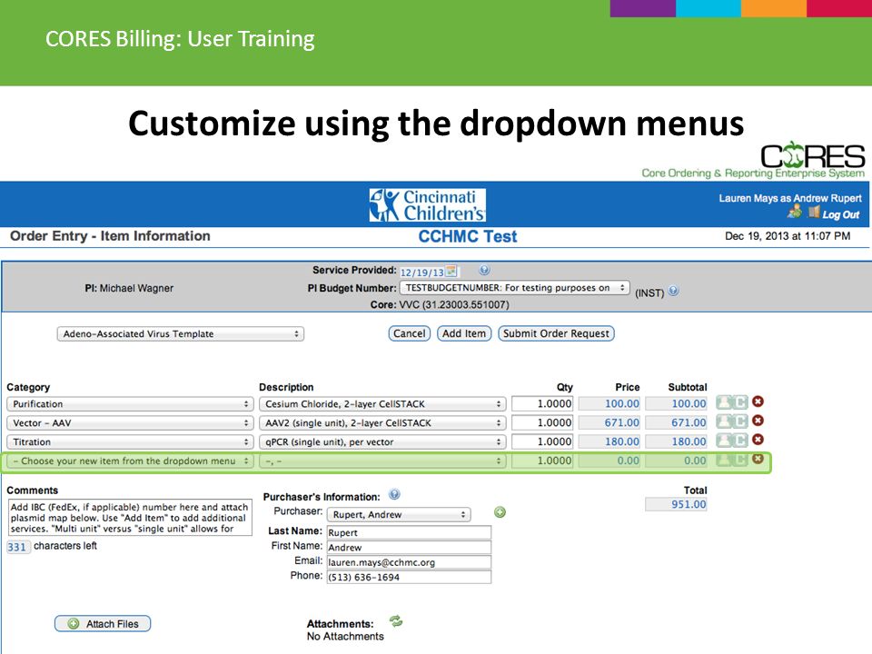Remove the empty new item row

(758, 459)
